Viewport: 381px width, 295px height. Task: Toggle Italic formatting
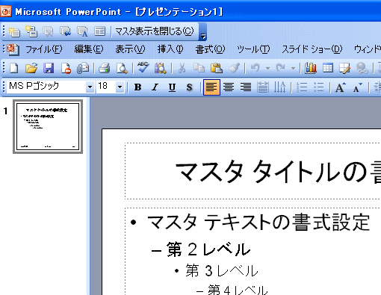(155, 87)
